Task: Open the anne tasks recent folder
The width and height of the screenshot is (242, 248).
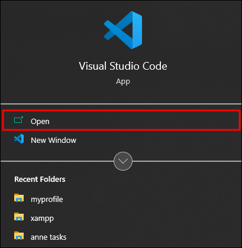Action: [x=49, y=237]
